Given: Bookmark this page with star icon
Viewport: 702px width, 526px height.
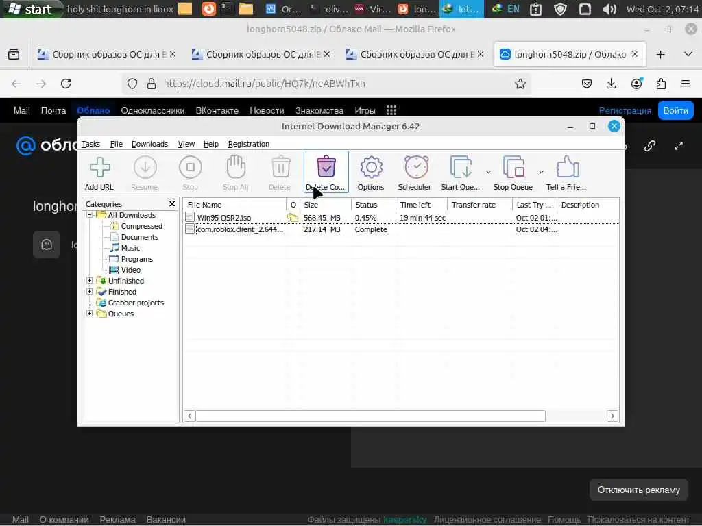Looking at the screenshot, I should (520, 84).
